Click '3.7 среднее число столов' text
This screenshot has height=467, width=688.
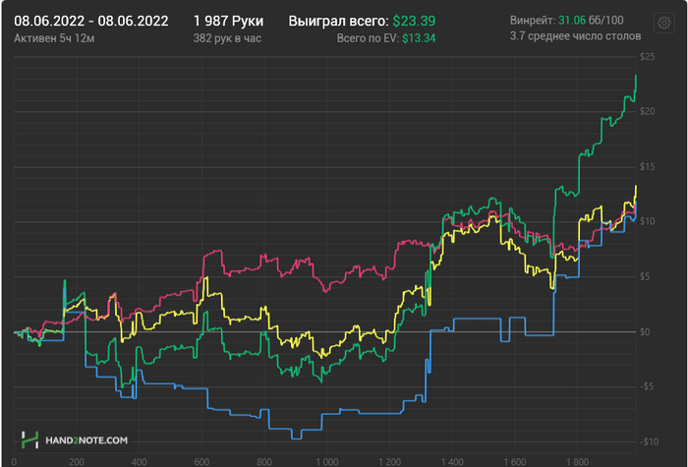[575, 36]
